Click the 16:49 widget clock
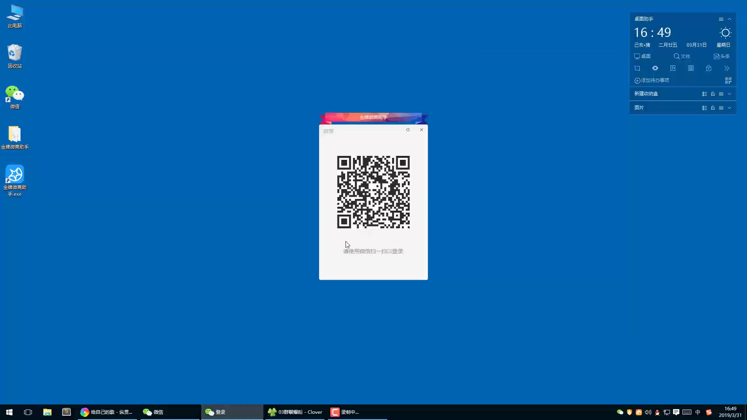The image size is (747, 420). 652,33
